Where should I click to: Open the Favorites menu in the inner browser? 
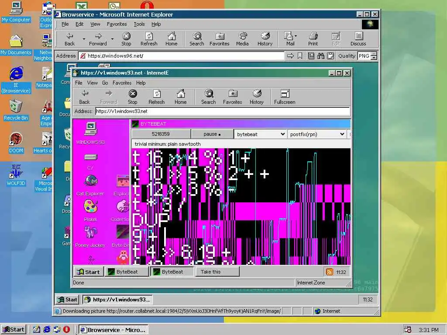click(x=122, y=83)
